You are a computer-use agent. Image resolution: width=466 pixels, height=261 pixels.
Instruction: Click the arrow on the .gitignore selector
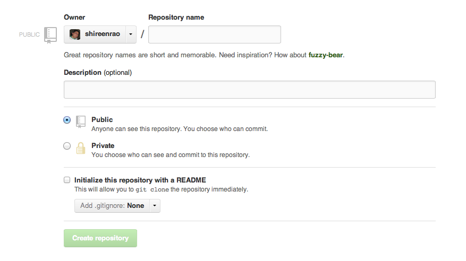point(154,206)
